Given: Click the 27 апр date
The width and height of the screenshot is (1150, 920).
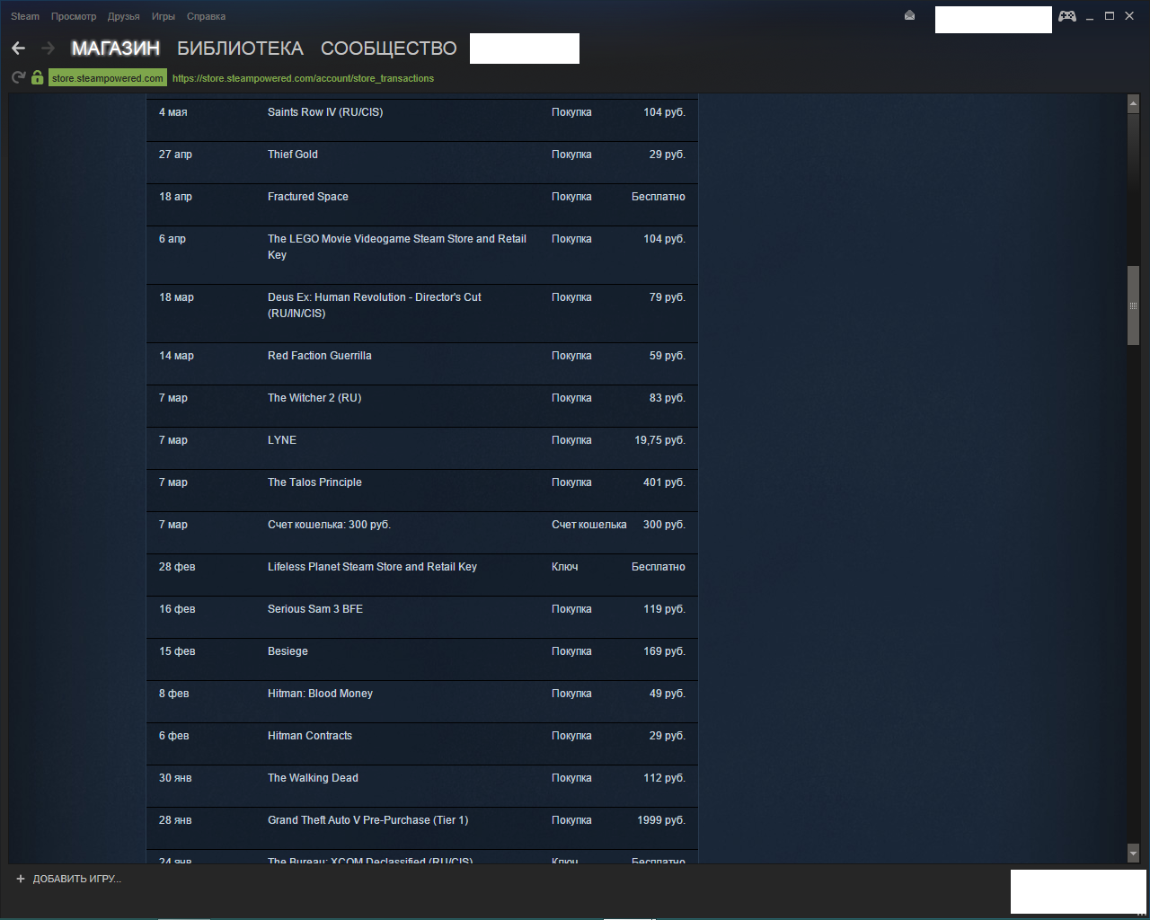Looking at the screenshot, I should point(175,155).
